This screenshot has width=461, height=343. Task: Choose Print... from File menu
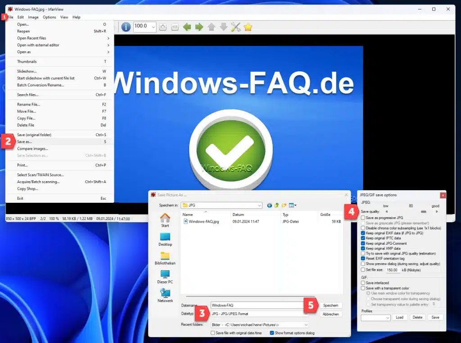pyautogui.click(x=60, y=165)
